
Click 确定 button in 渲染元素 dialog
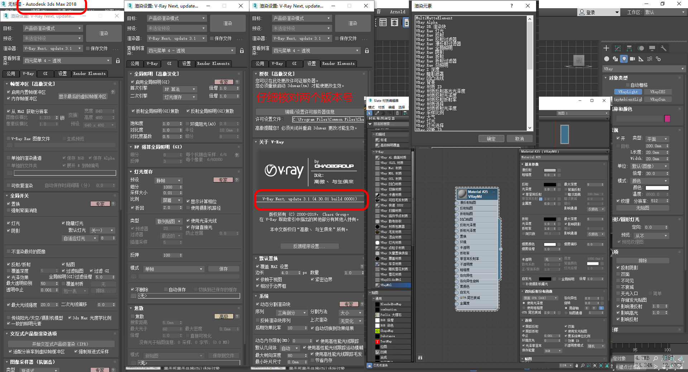pyautogui.click(x=491, y=139)
